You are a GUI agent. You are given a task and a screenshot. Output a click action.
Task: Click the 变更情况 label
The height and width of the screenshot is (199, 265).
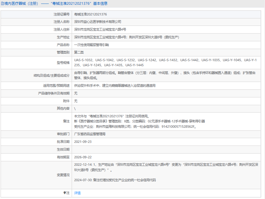(x=63, y=175)
